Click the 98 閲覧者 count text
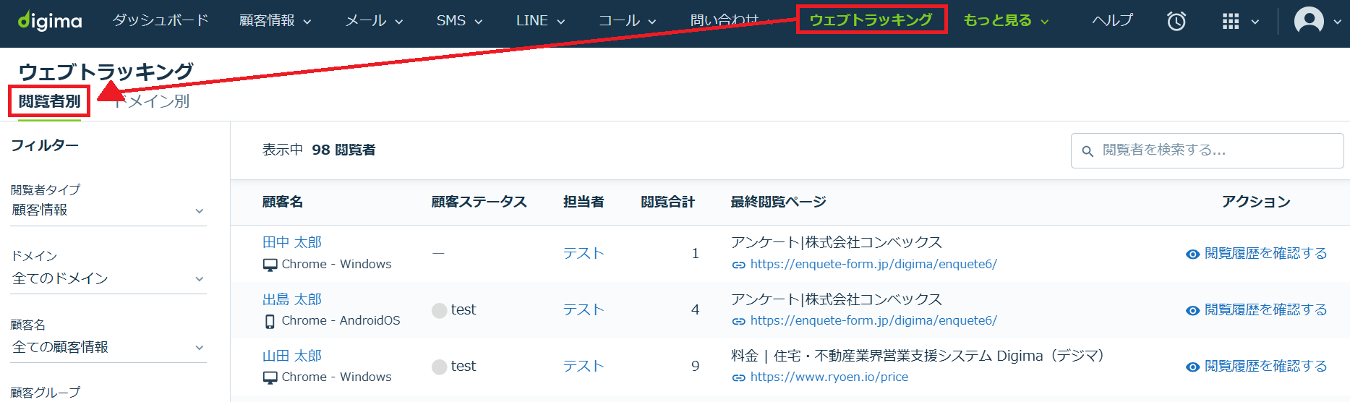The width and height of the screenshot is (1350, 402). [x=343, y=150]
